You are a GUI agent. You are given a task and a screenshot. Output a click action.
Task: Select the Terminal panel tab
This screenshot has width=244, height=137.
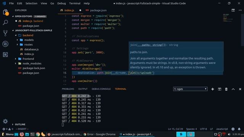coord(120,89)
